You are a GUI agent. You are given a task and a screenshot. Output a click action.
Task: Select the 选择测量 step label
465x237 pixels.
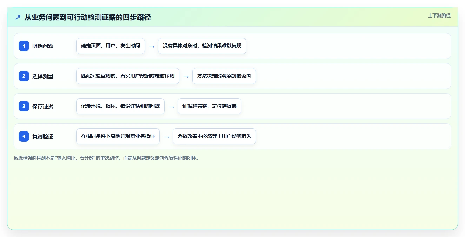(x=43, y=76)
